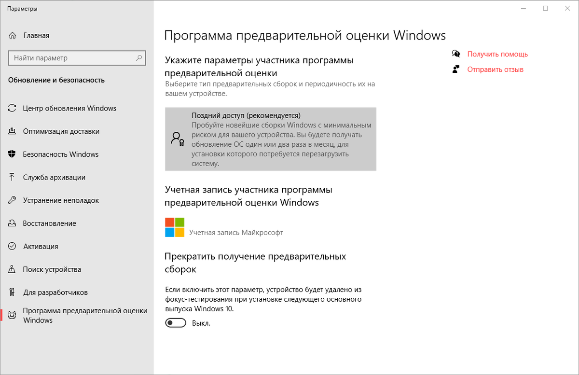
Task: Click the Microsoft four-color logo
Action: click(175, 227)
